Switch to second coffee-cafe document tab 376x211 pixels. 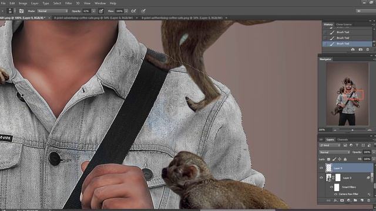click(93, 18)
